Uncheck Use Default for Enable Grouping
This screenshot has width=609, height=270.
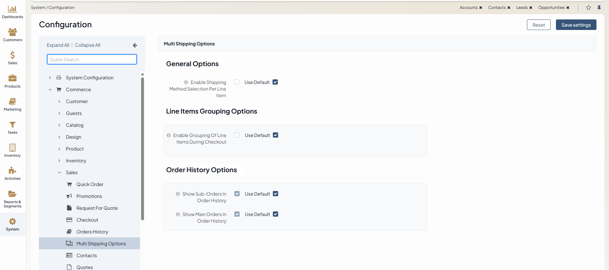coord(275,135)
